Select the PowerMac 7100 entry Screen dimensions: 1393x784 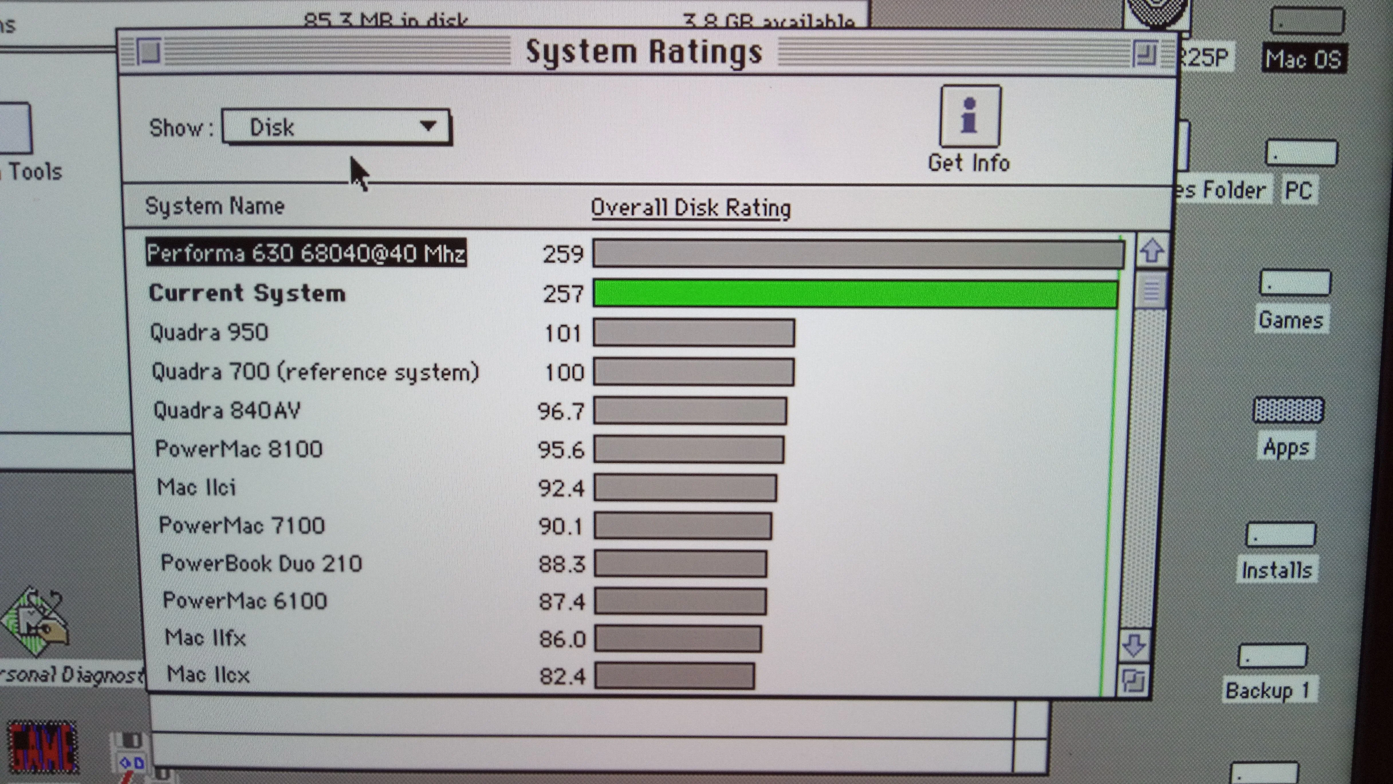pyautogui.click(x=242, y=525)
